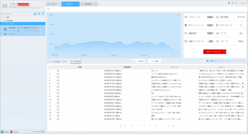Screen dimensions: 248x134
Task: Click the 一時停止 pause button
Action: click(x=139, y=61)
